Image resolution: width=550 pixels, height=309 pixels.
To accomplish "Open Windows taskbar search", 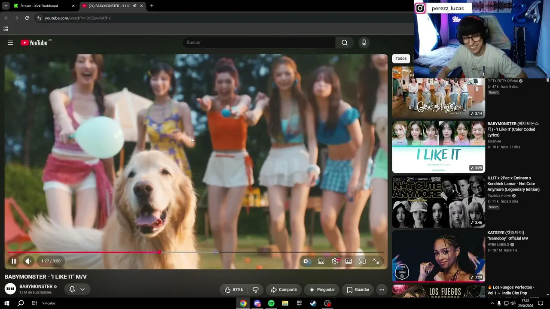I will coord(21,303).
